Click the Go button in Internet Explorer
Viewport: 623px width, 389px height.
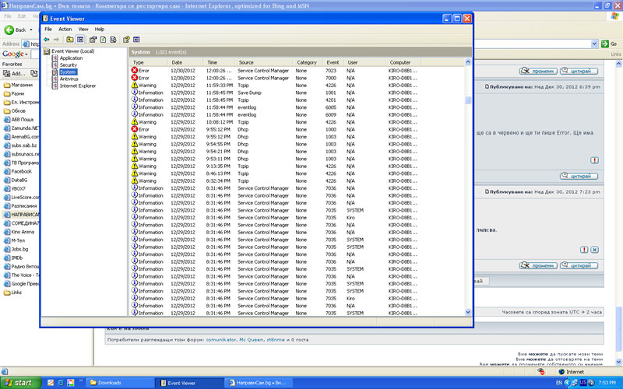[x=609, y=44]
